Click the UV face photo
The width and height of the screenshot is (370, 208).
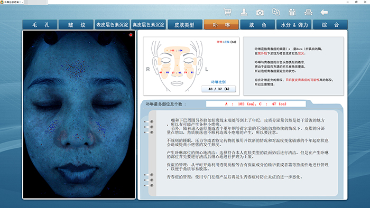pos(79,115)
